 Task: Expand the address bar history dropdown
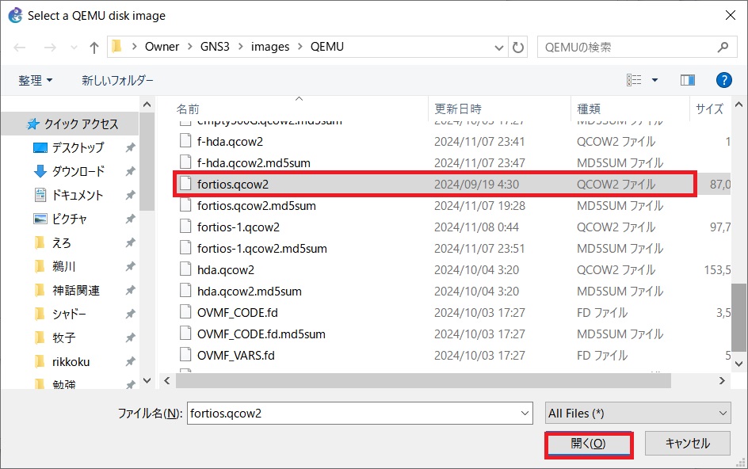click(x=499, y=48)
